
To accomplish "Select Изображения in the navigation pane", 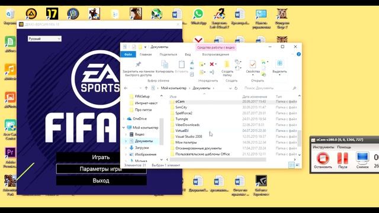I will pyautogui.click(x=145, y=154).
